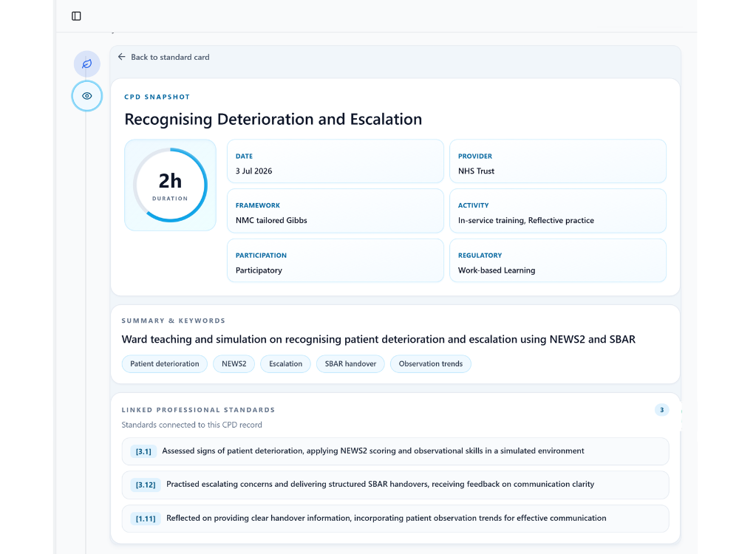Image resolution: width=739 pixels, height=554 pixels.
Task: Open standard [3.1] row
Action: coord(395,451)
